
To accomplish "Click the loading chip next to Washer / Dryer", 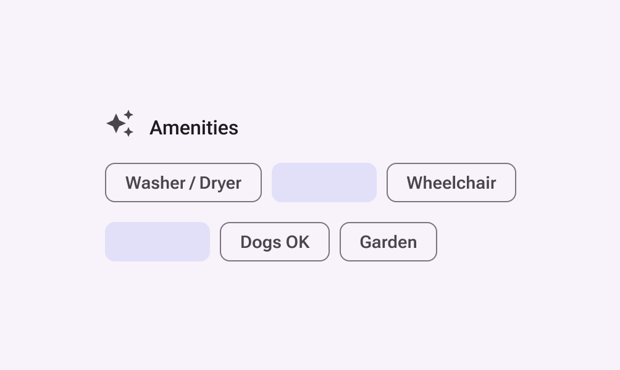I will (324, 183).
